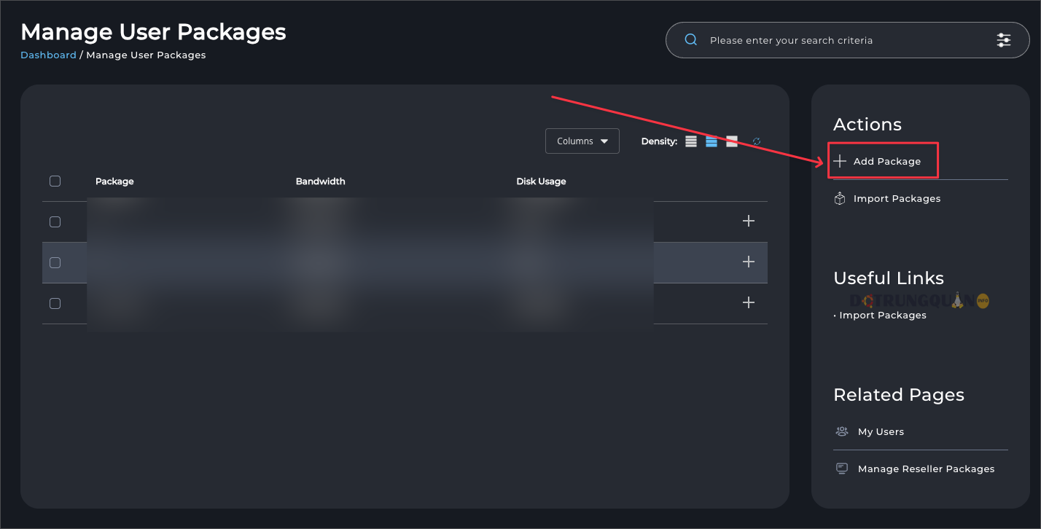Expand the third package row plus
1041x529 pixels.
(748, 302)
